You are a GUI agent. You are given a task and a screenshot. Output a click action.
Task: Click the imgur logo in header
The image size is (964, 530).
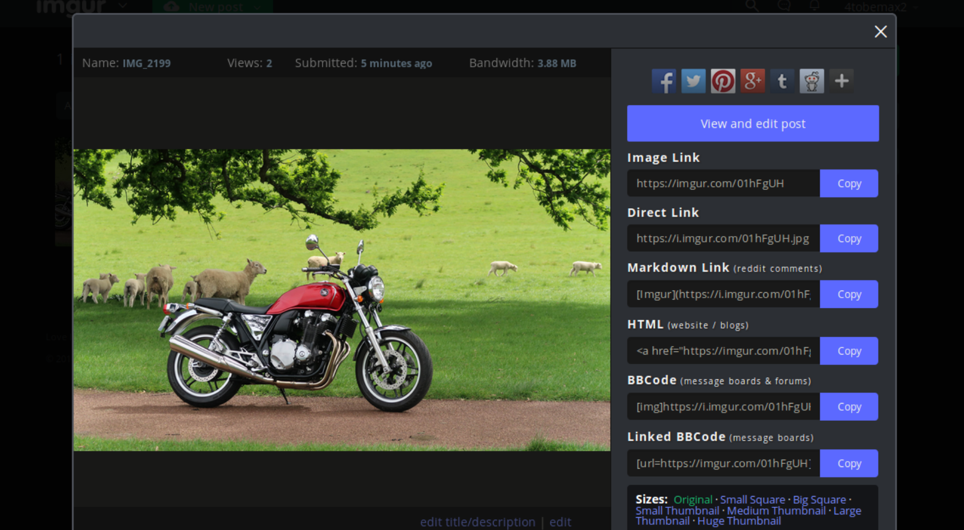71,6
